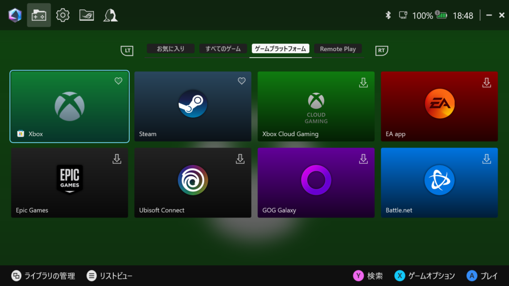Click the Armoury Crate logo icon
The width and height of the screenshot is (509, 286).
pyautogui.click(x=15, y=15)
